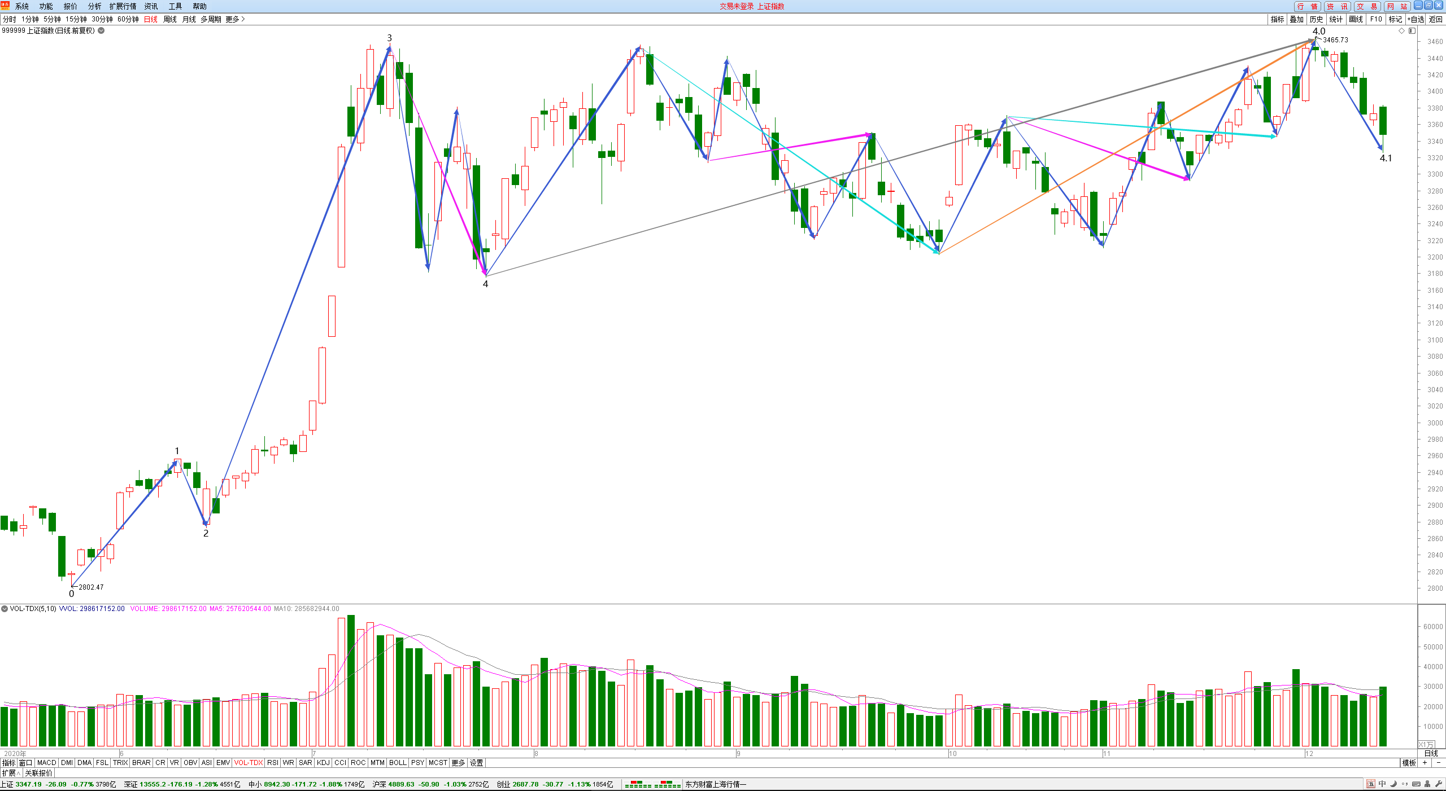Open the 报价 menu
The image size is (1446, 791).
tap(70, 6)
